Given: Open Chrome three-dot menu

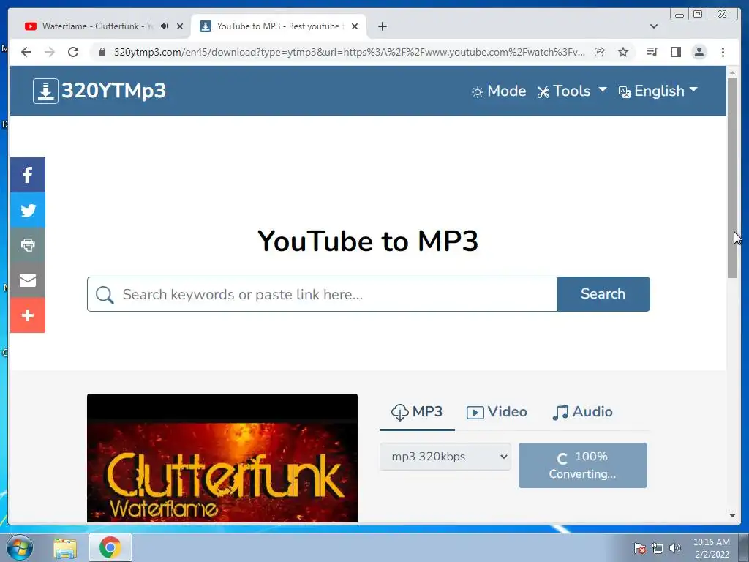Looking at the screenshot, I should tap(723, 52).
